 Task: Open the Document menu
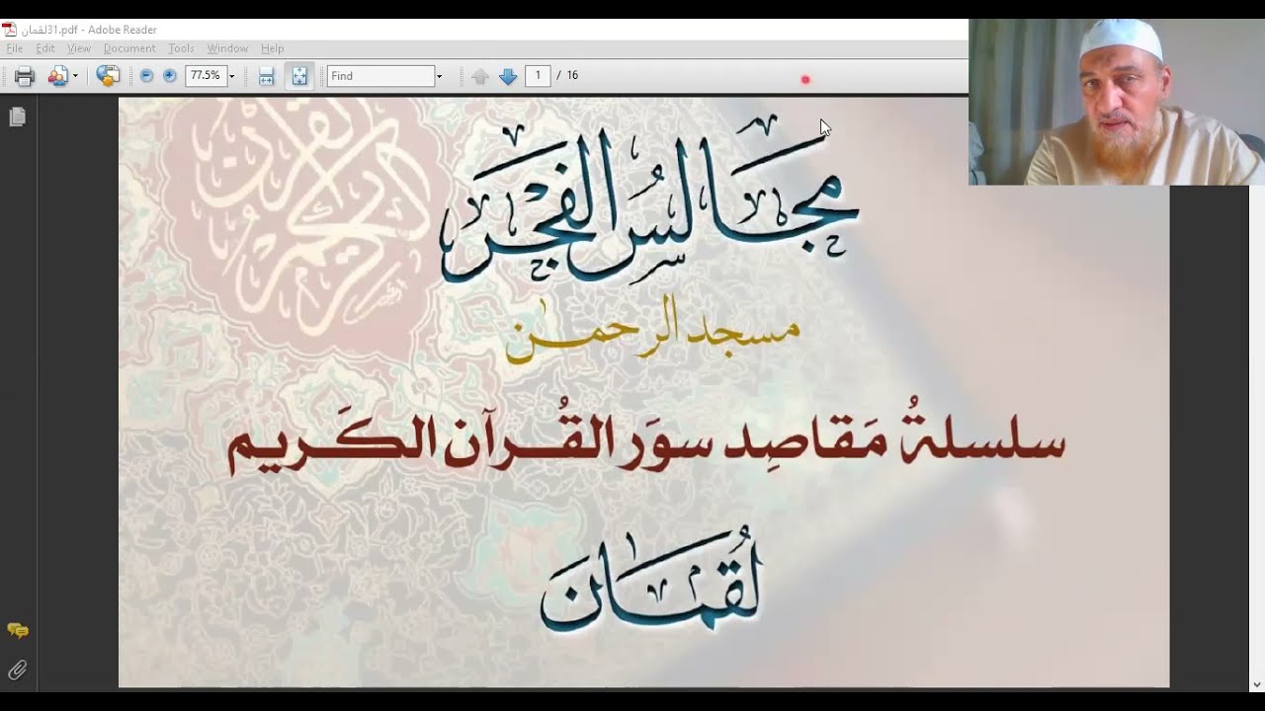(129, 48)
